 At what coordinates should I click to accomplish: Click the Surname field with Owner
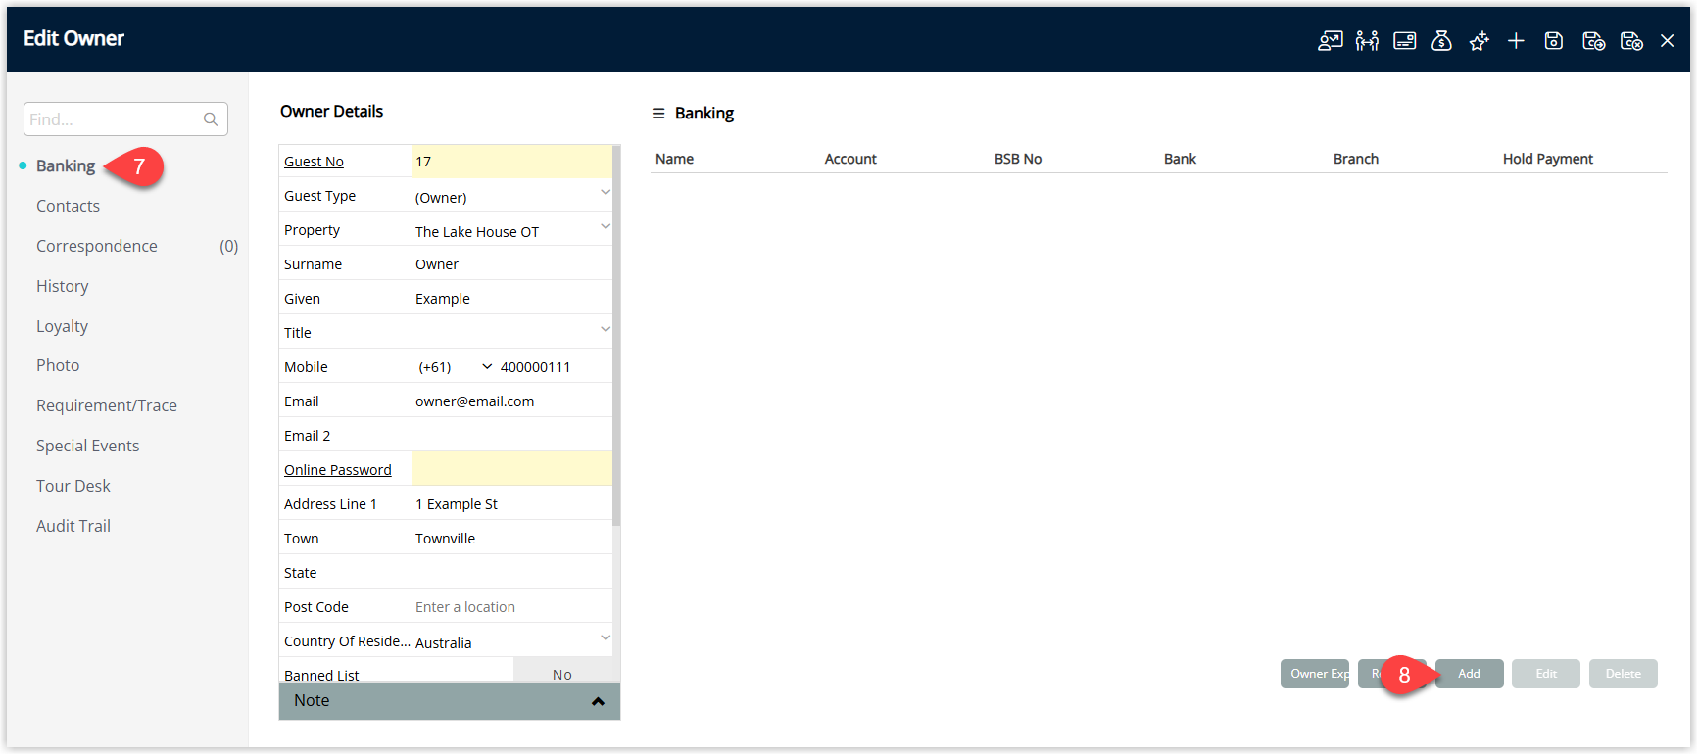pyautogui.click(x=511, y=264)
